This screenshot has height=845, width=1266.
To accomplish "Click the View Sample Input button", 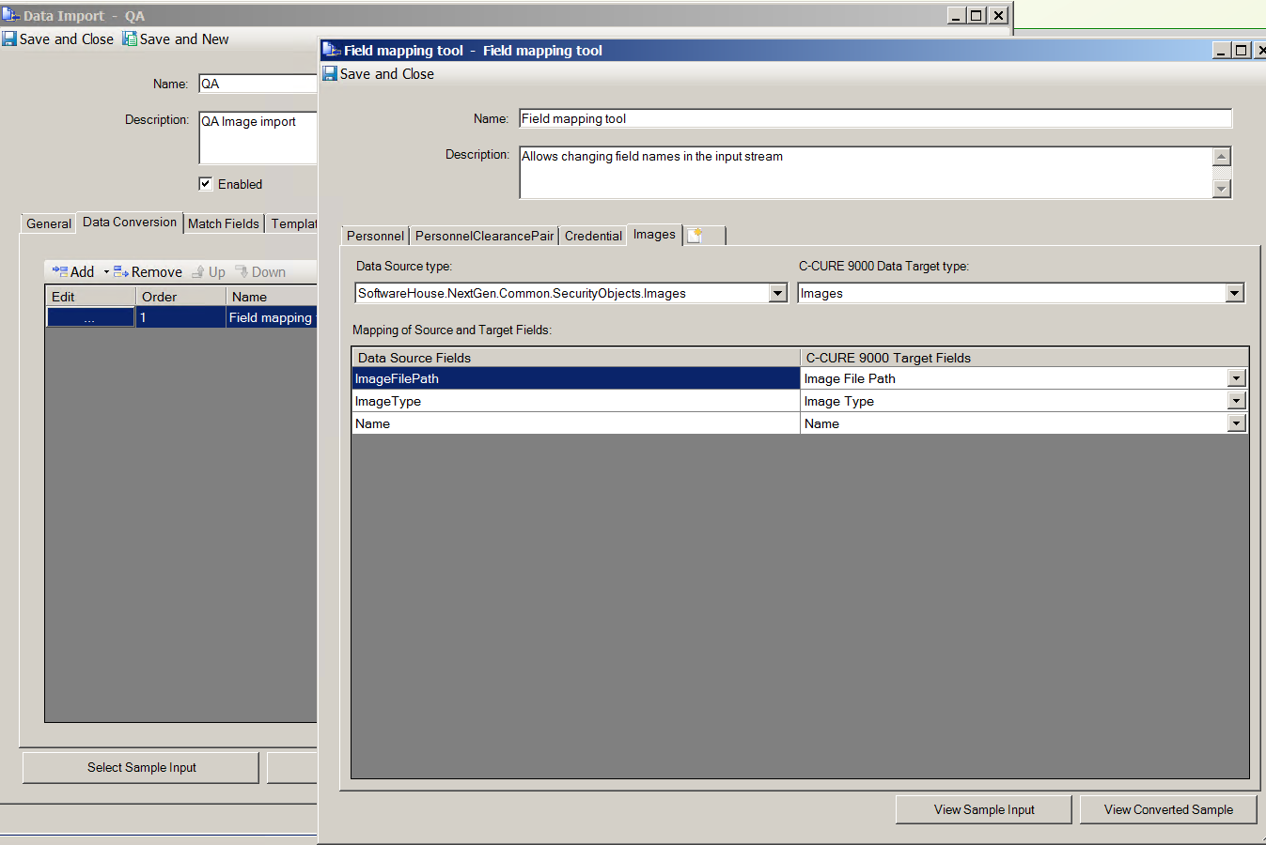I will coord(984,810).
